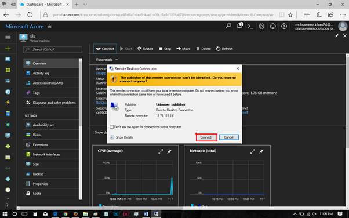
Task: Refresh the VM overview
Action: tap(224, 49)
